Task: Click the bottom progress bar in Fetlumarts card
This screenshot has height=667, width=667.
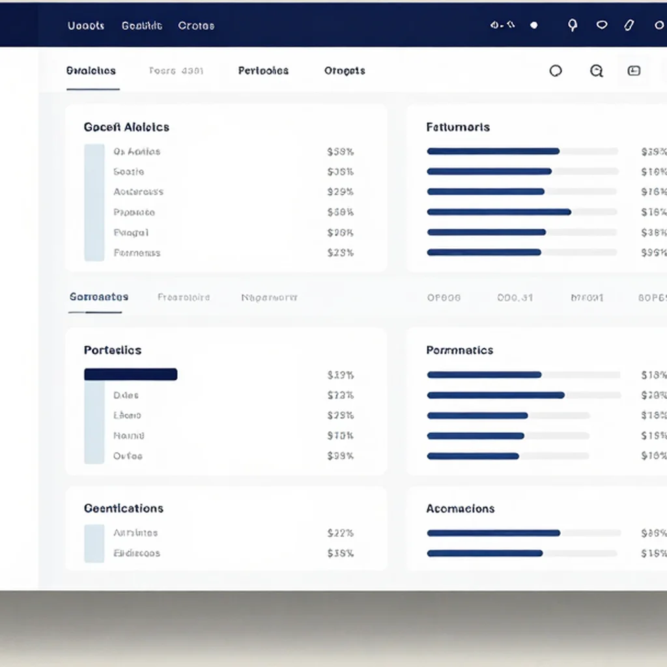Action: [522, 253]
